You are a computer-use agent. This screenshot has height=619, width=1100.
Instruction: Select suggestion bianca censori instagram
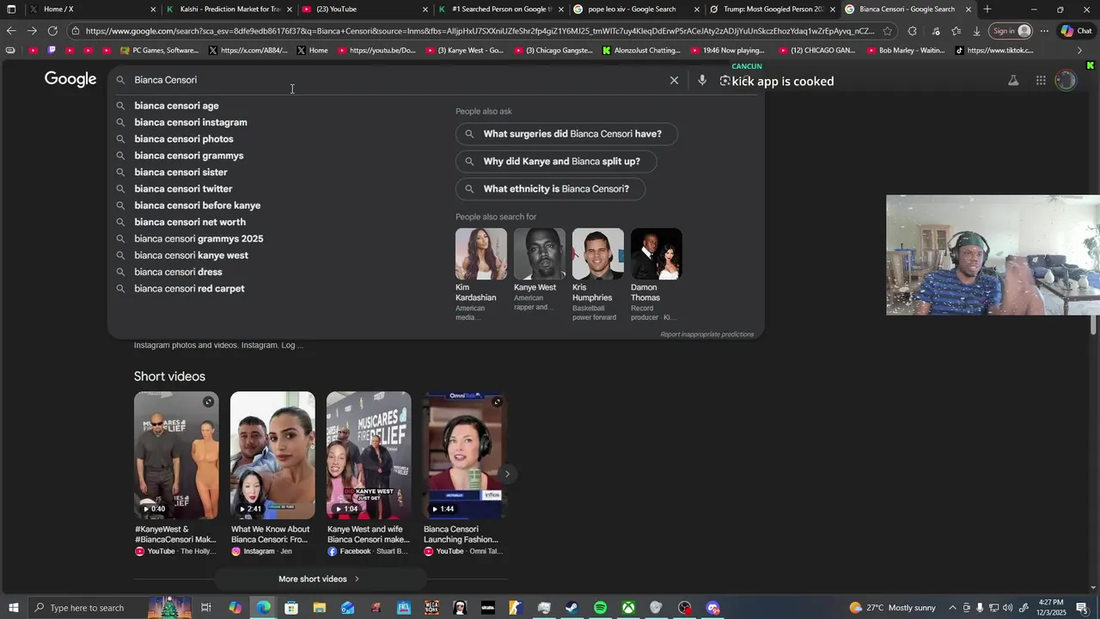pos(191,122)
